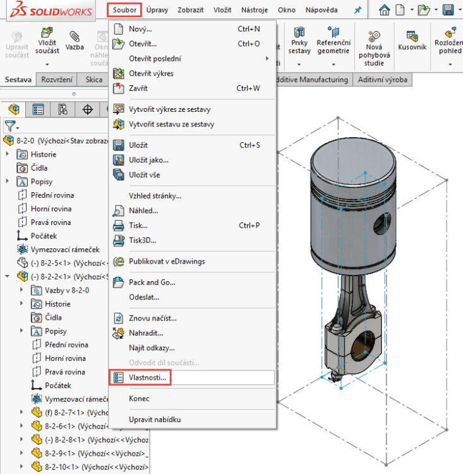
Task: Select Nový... menu entry
Action: (192, 29)
